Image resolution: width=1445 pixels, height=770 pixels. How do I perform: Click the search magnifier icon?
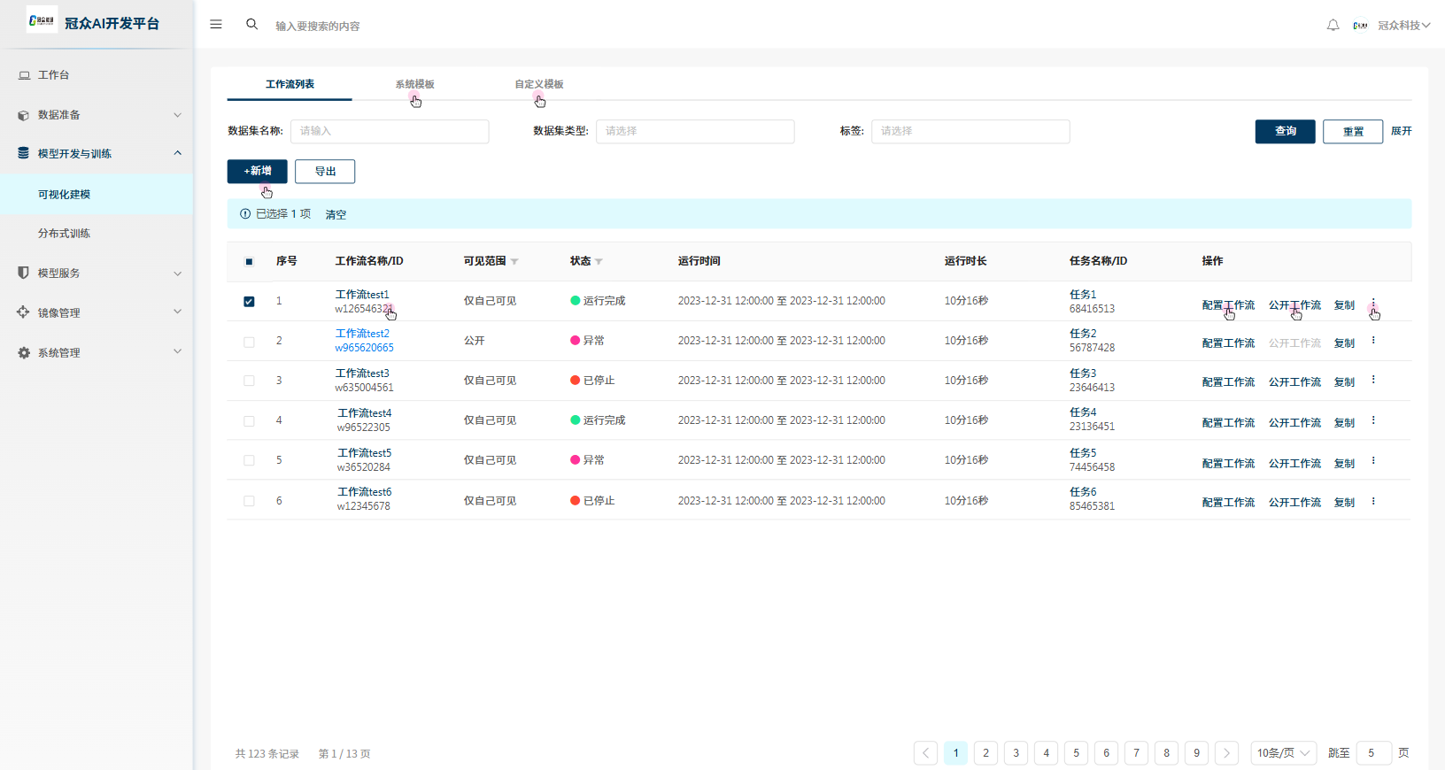click(x=252, y=25)
